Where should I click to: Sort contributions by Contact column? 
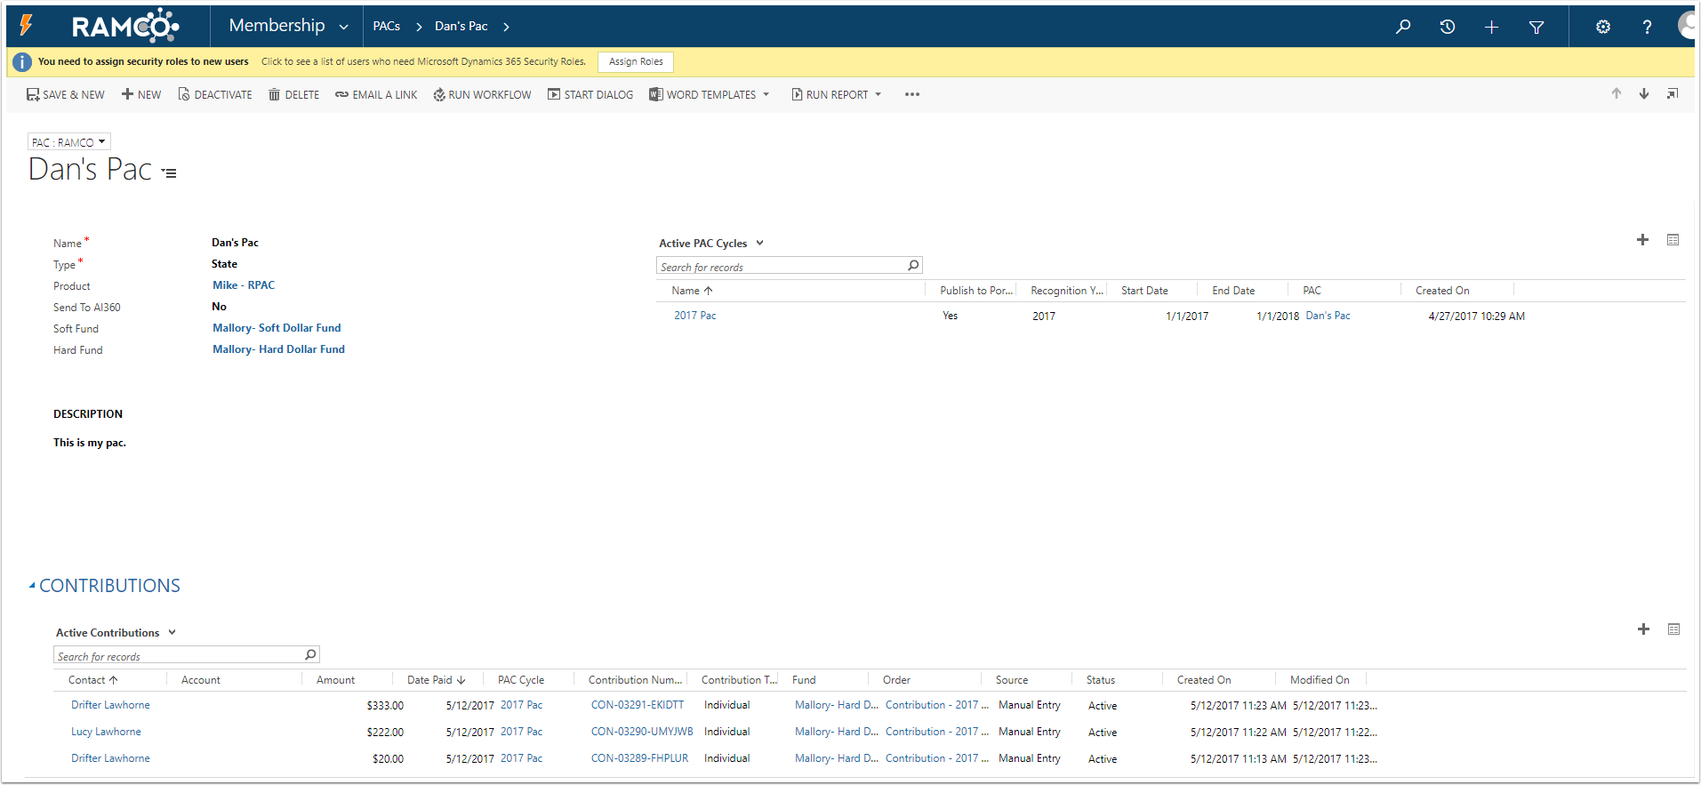click(93, 680)
